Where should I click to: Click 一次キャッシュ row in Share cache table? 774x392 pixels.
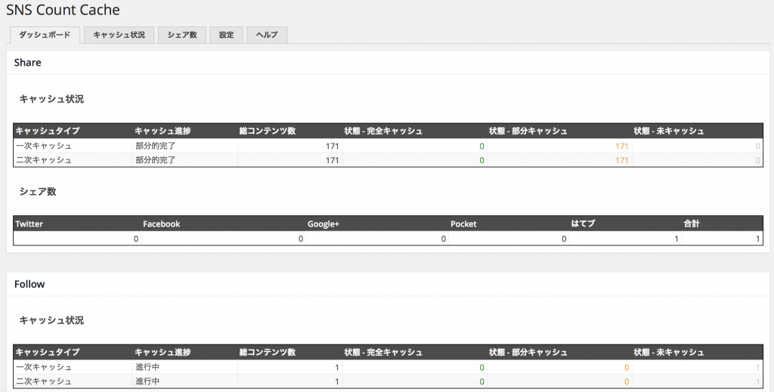coord(44,145)
